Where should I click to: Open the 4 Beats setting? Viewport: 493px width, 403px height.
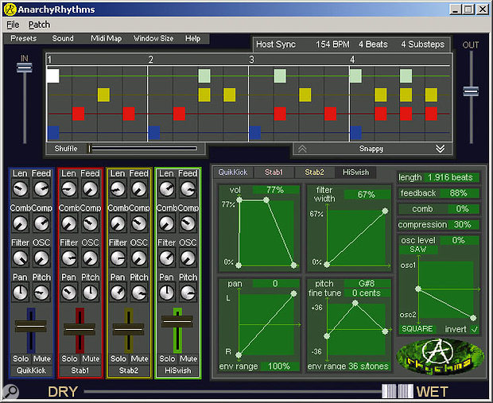pyautogui.click(x=373, y=45)
